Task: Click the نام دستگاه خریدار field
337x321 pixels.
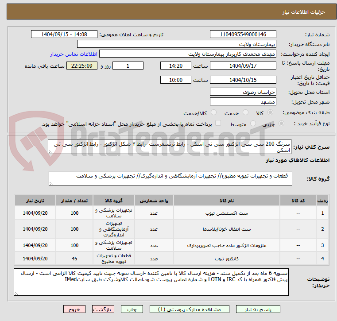Action: point(176,44)
